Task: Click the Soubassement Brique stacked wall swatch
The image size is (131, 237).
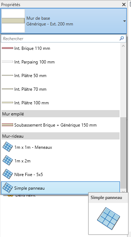Action: (x=7, y=125)
